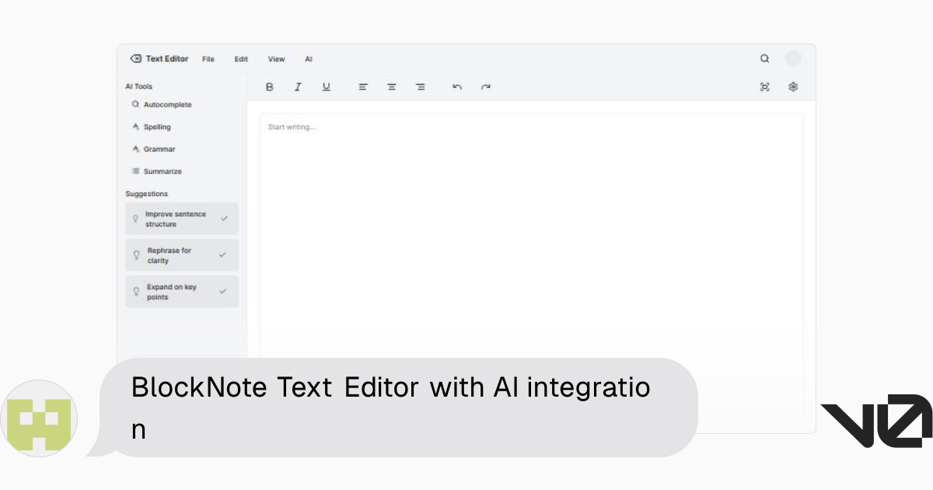Image resolution: width=933 pixels, height=490 pixels.
Task: Open the View menu
Action: point(277,59)
